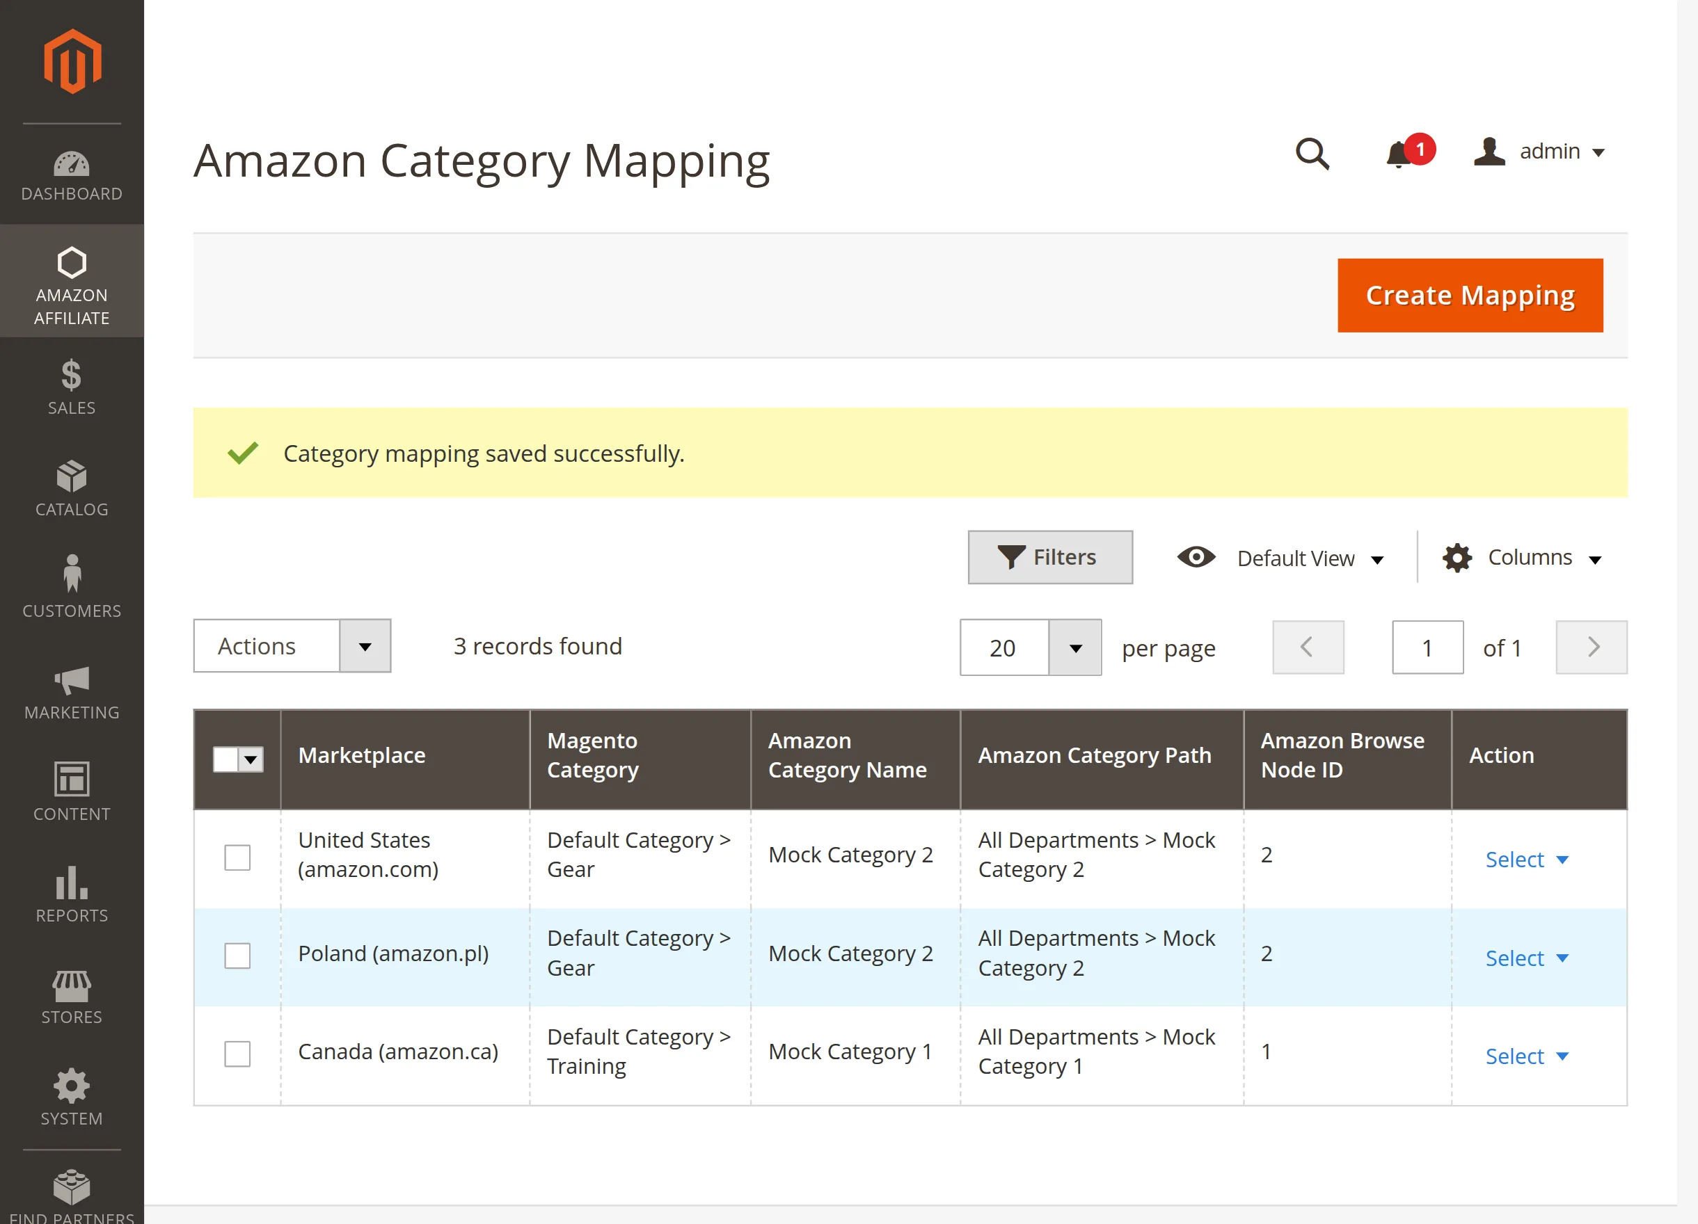Viewport: 1698px width, 1224px height.
Task: Open the System gear icon
Action: pos(72,1086)
